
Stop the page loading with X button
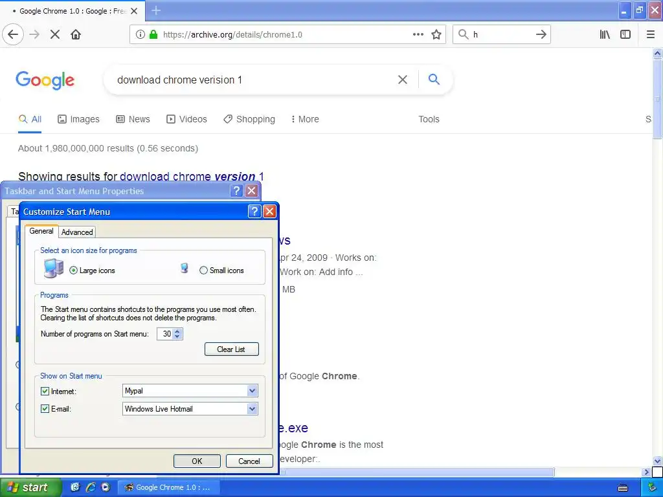tap(55, 34)
